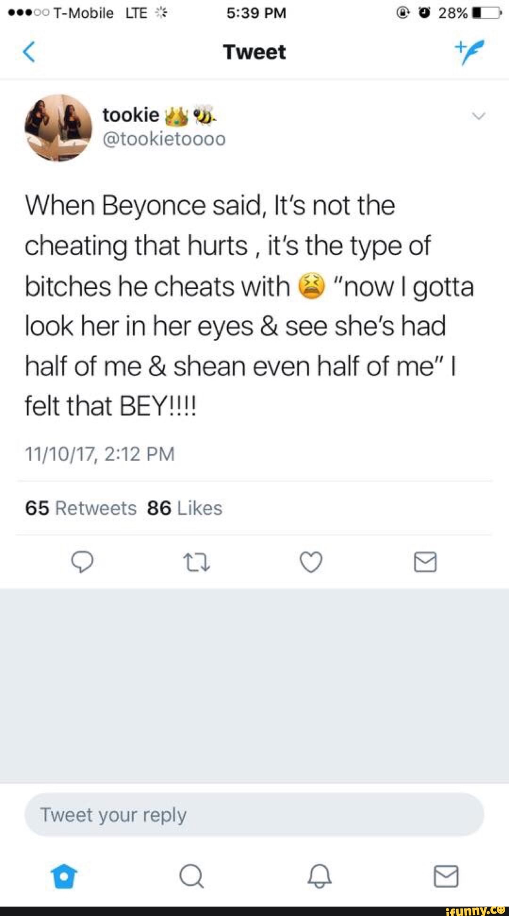Viewport: 509px width, 916px height.
Task: View the list of 65 Retweets
Action: [81, 508]
